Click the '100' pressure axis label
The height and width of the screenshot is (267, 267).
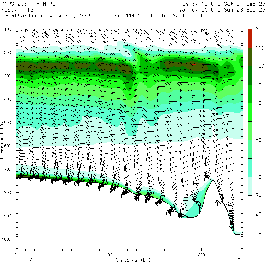tap(8, 29)
